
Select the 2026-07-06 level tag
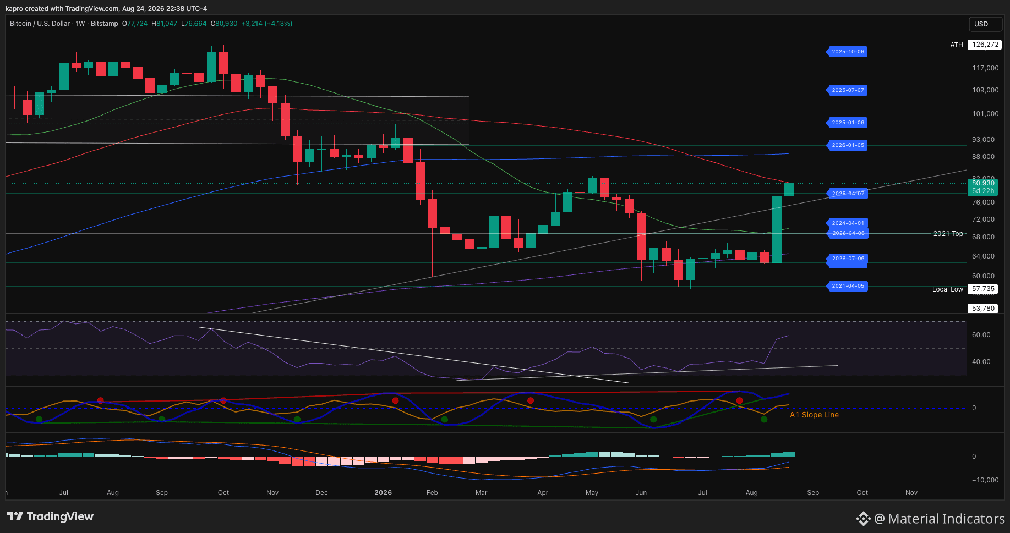click(847, 259)
